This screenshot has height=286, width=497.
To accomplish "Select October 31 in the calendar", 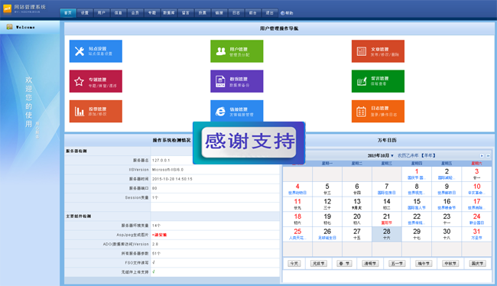I will click(x=476, y=234).
